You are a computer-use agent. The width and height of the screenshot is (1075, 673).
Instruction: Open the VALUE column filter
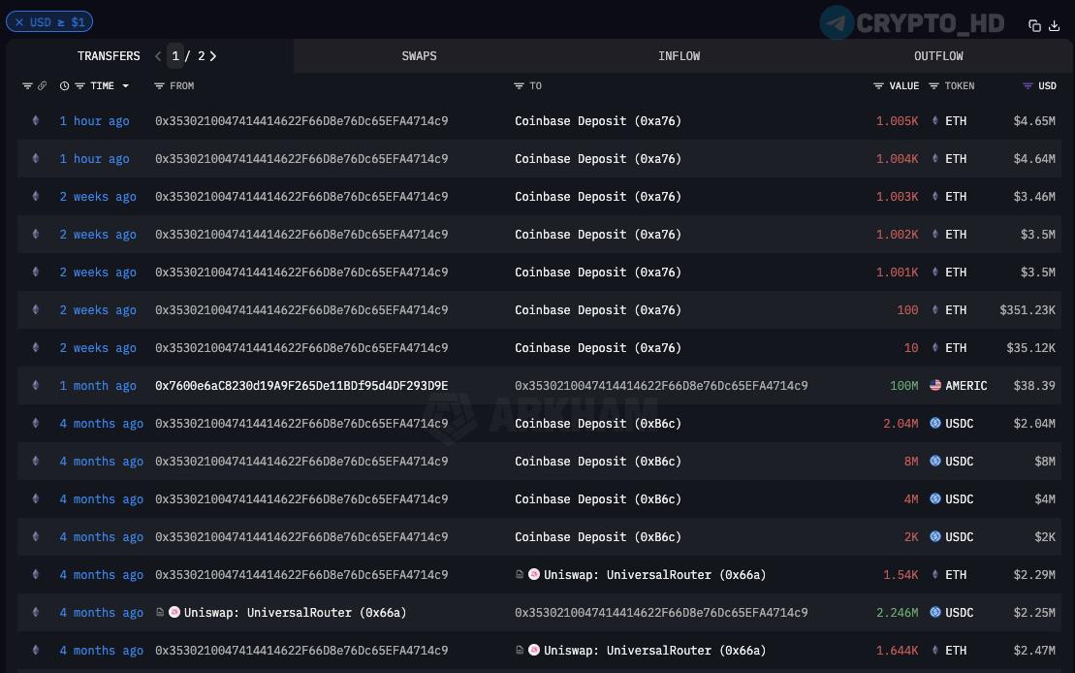[x=878, y=85]
